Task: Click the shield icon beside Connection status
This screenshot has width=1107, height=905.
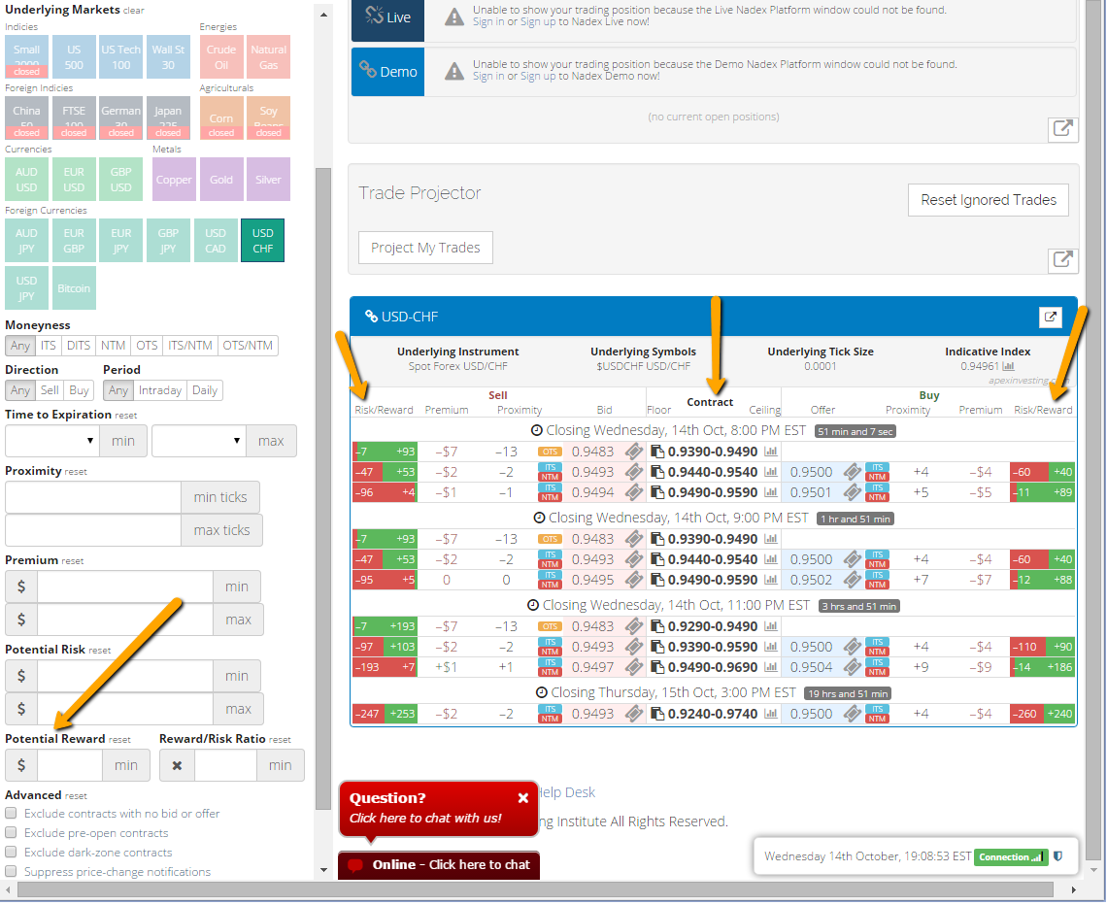Action: 1058,856
